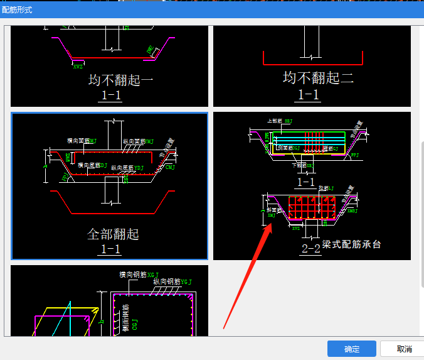Click the 确定 button
Screen dimensions: 424x360
(351, 349)
